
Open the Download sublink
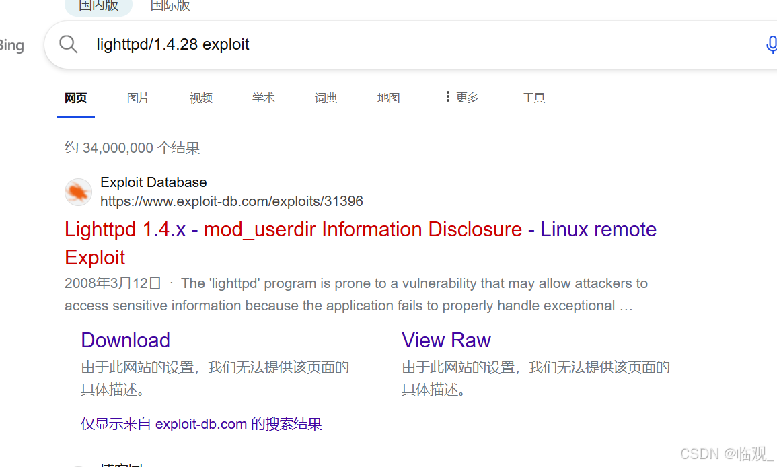[x=125, y=340]
